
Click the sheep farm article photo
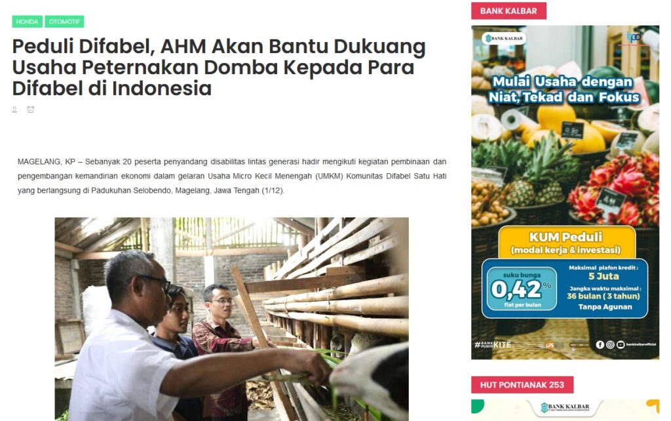pyautogui.click(x=231, y=319)
